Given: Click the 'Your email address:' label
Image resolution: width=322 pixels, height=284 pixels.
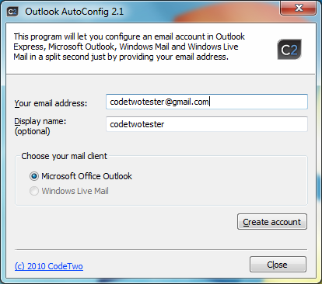Looking at the screenshot, I should (x=51, y=103).
